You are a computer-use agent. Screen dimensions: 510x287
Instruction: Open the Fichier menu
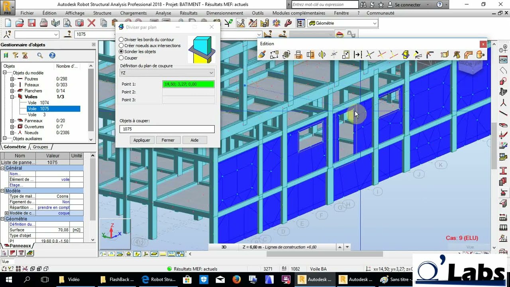[27, 13]
